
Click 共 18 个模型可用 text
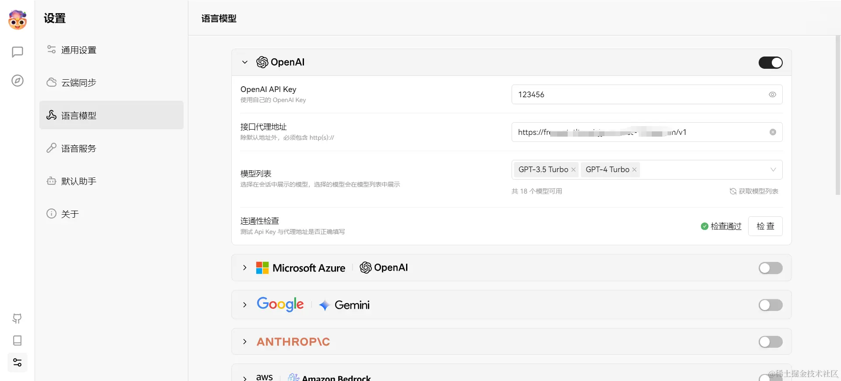pos(537,191)
